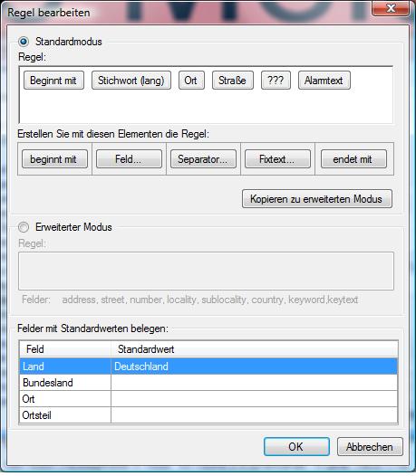
Task: Open the 'Separator...' element dialog
Action: tap(203, 158)
